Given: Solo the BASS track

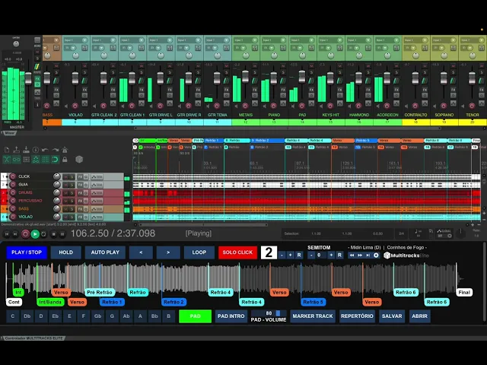Looking at the screenshot, I should click(x=72, y=209).
